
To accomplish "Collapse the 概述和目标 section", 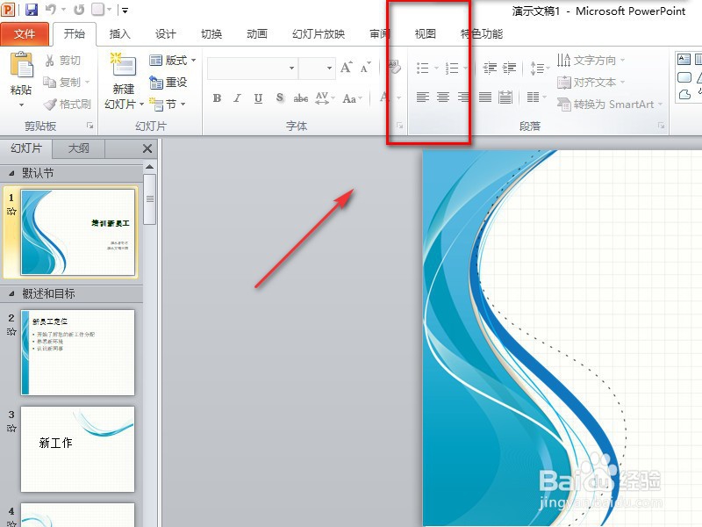I will pyautogui.click(x=11, y=294).
